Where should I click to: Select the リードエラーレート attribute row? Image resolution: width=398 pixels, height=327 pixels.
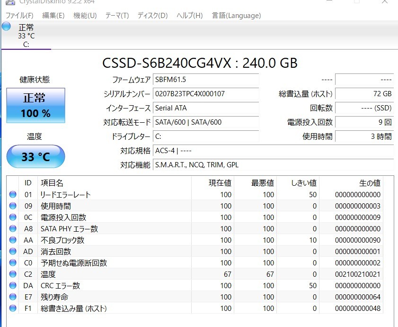195,194
